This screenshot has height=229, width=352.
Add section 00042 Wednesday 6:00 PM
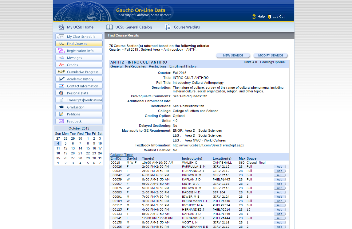[x=280, y=175]
